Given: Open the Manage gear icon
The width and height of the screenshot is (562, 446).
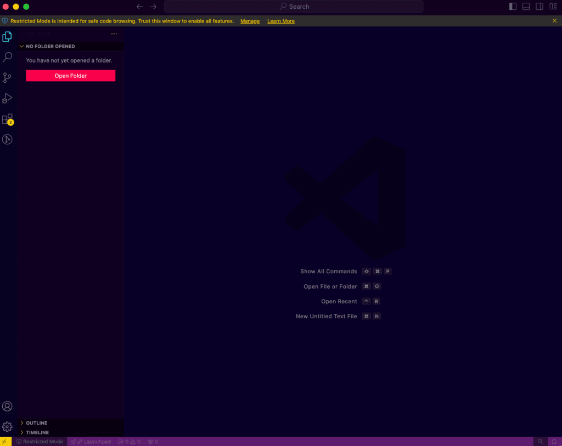Looking at the screenshot, I should 7,427.
